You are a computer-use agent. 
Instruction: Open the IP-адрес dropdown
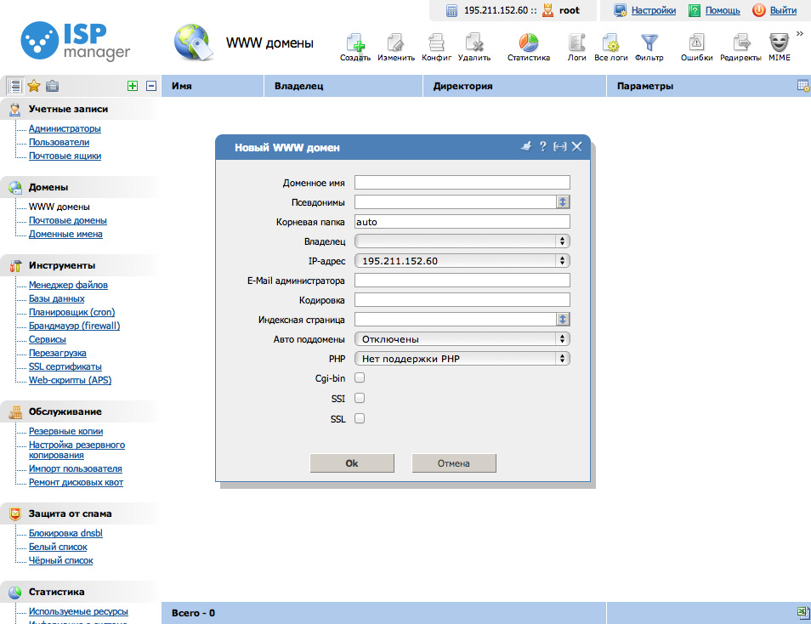coord(462,261)
